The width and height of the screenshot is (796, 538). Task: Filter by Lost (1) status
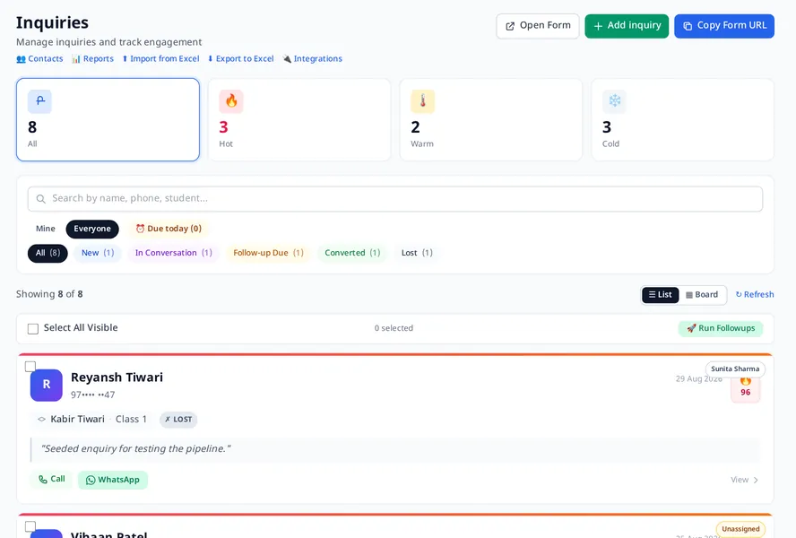417,253
